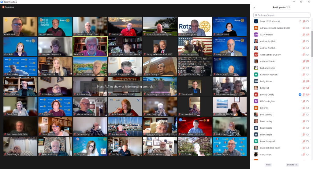This screenshot has width=313, height=169.
Task: Click the muted microphone icon beside Zone 26/27
Action: [x=304, y=21]
